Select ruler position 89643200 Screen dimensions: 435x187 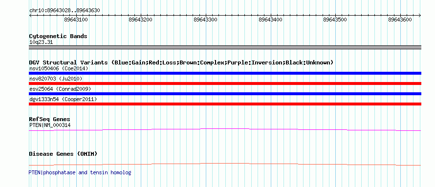(141, 20)
